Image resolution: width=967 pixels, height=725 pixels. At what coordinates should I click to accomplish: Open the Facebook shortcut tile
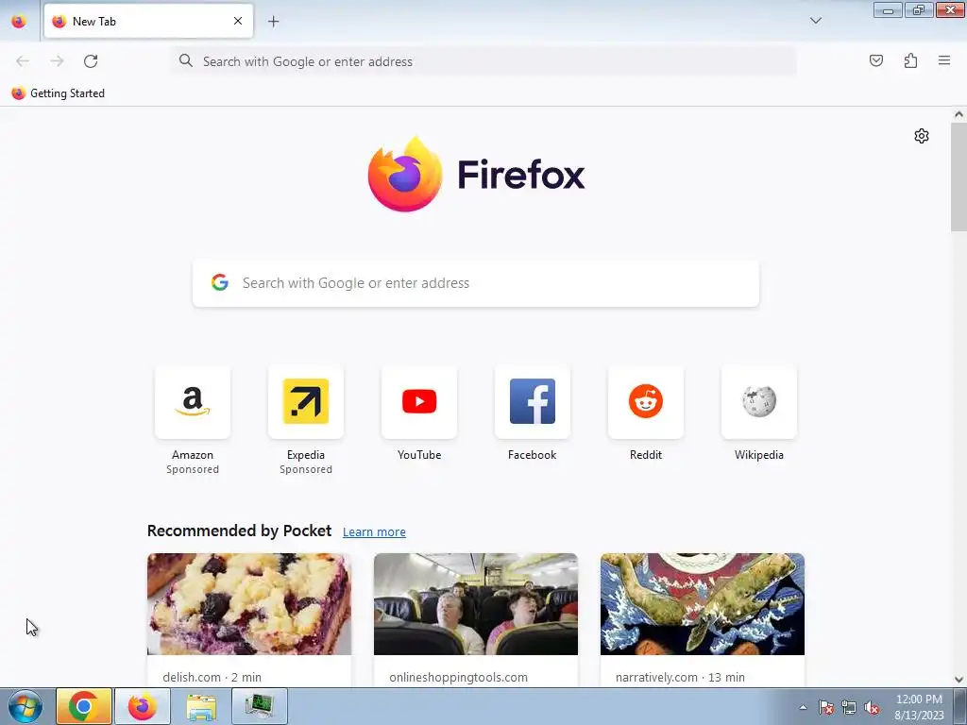point(533,402)
